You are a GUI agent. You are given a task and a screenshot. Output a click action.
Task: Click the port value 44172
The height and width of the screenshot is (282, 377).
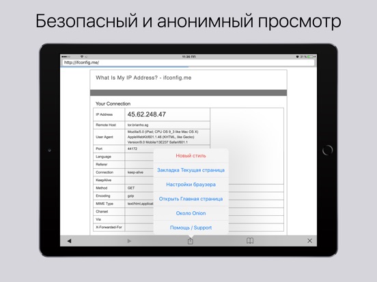[132, 148]
